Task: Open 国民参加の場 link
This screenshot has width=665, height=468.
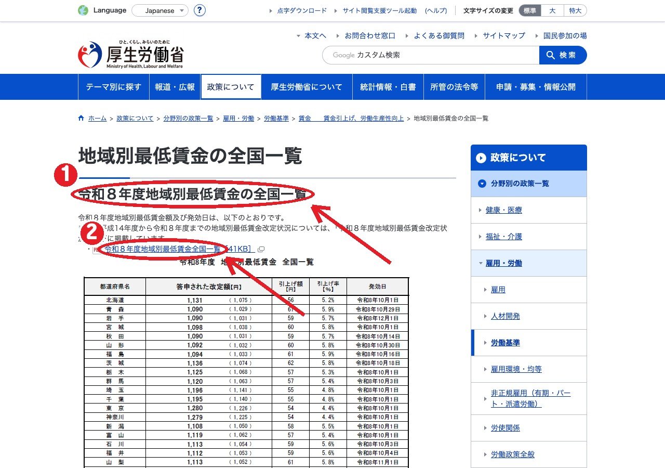Action: [565, 36]
